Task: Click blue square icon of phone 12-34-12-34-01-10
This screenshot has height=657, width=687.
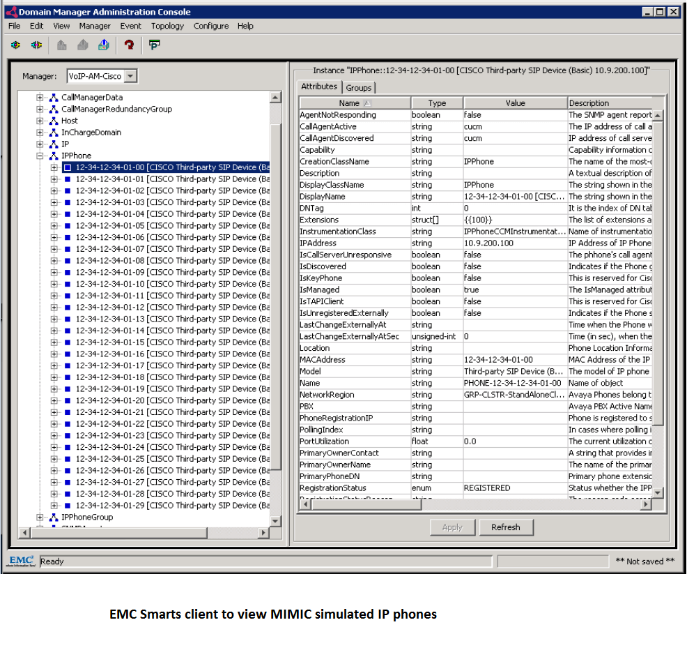Action: coord(68,284)
